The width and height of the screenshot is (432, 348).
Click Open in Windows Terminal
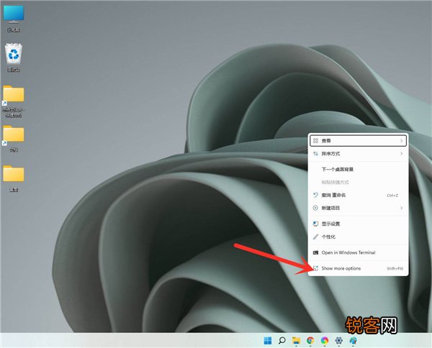tap(358, 252)
